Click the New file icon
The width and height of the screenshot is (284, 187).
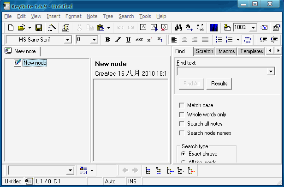tap(11, 28)
